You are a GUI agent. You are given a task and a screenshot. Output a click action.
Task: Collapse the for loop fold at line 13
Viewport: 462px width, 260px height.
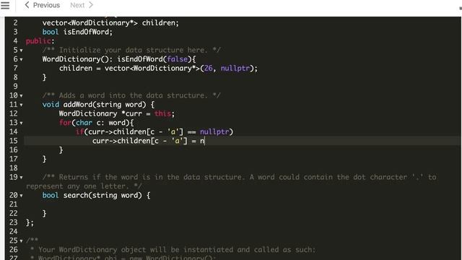pos(21,123)
